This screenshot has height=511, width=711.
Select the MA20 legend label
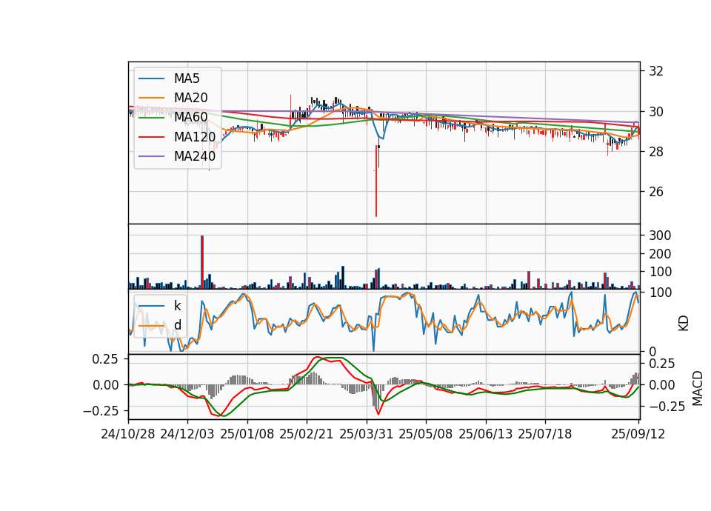191,98
